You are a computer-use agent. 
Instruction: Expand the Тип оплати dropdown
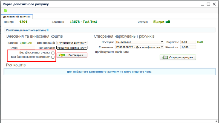pyautogui.click(x=72, y=48)
